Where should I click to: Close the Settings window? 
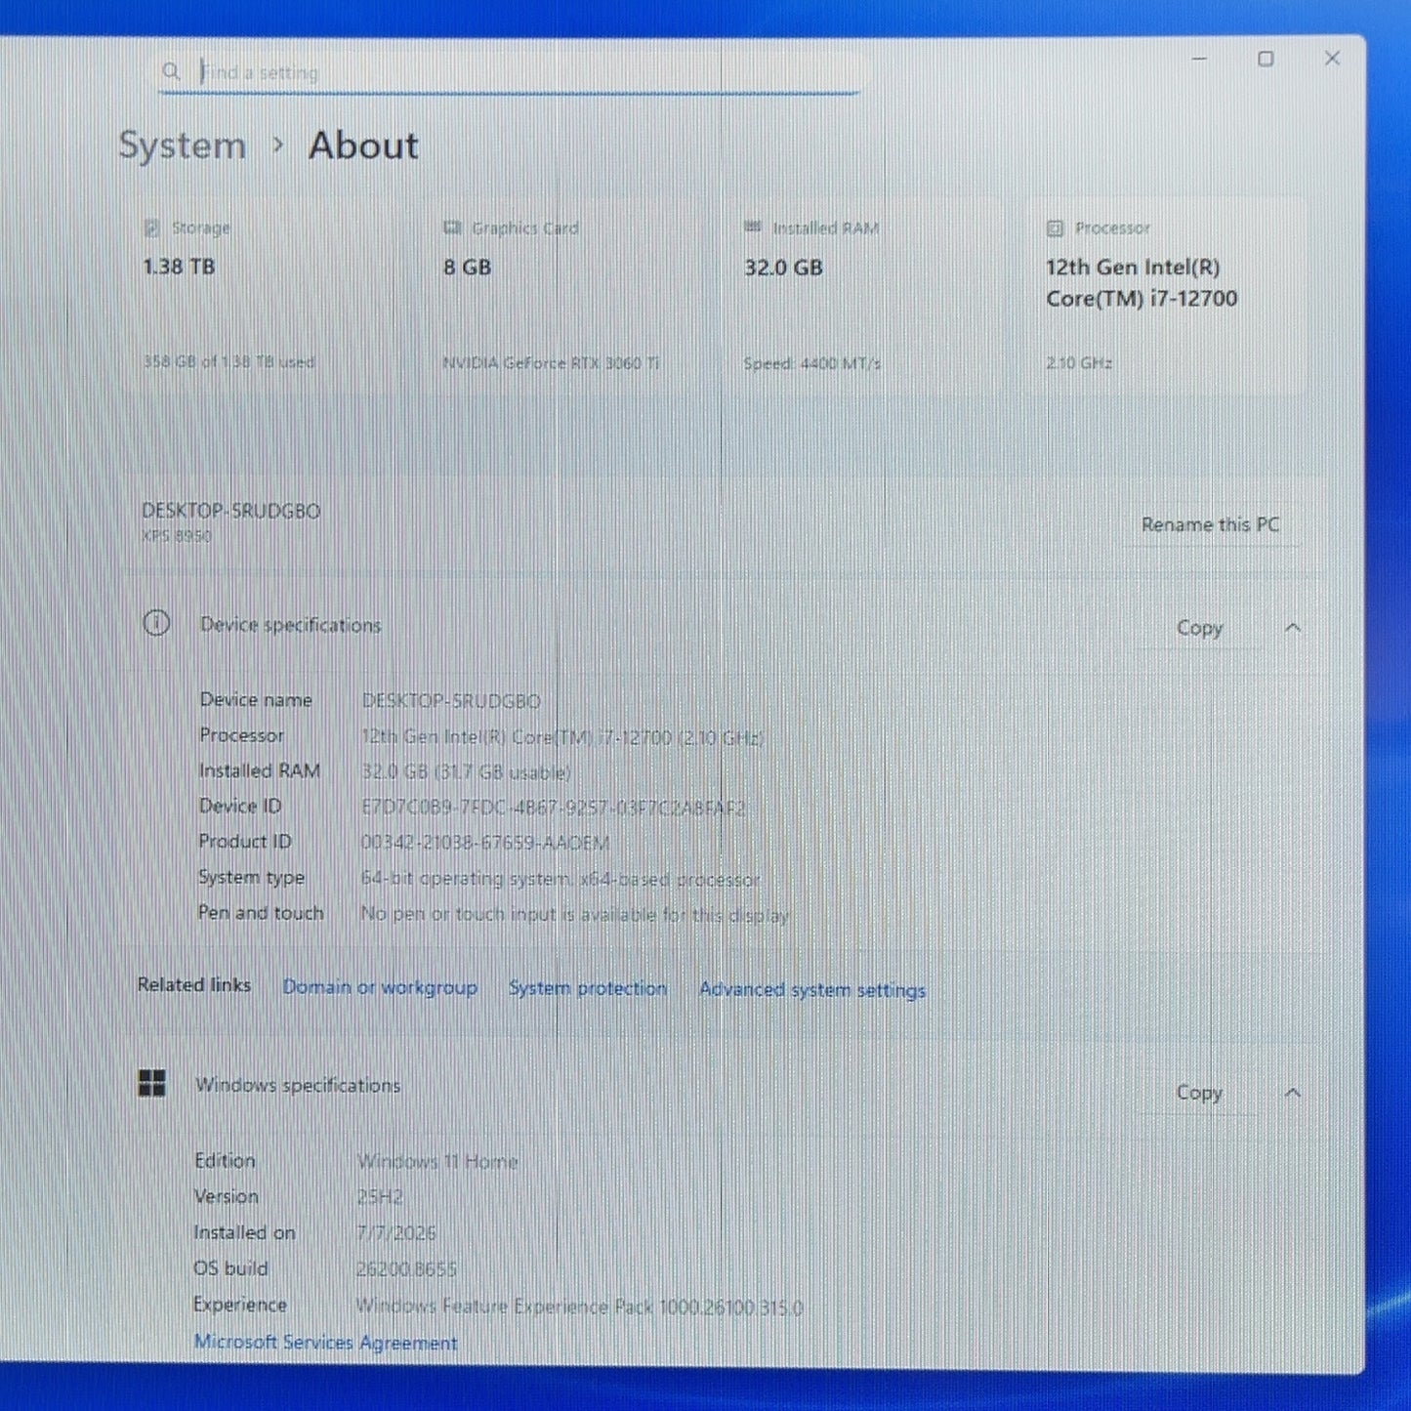click(1332, 59)
